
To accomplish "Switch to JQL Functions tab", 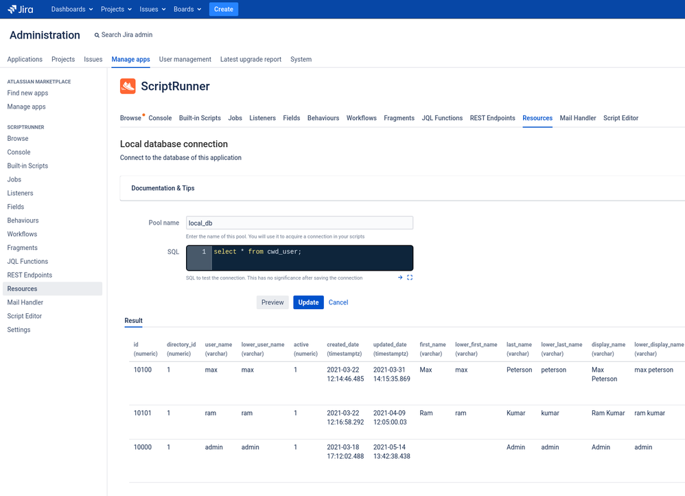I will coord(442,118).
